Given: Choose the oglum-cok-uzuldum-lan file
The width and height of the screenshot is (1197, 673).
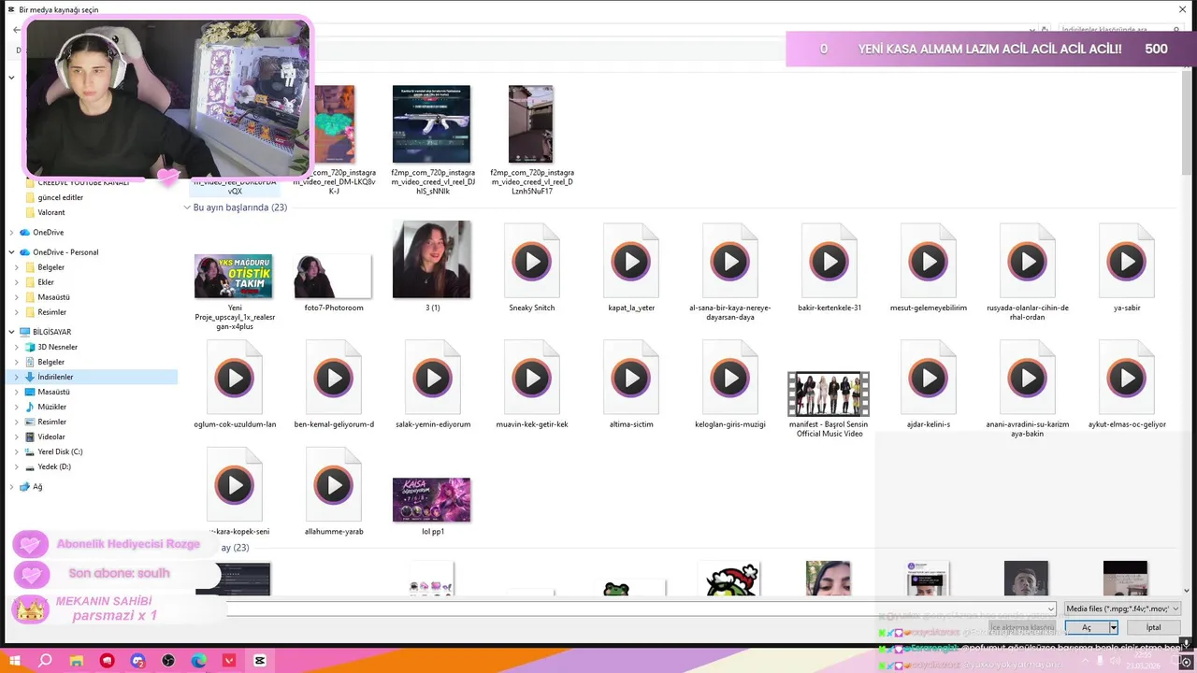Looking at the screenshot, I should [x=235, y=384].
